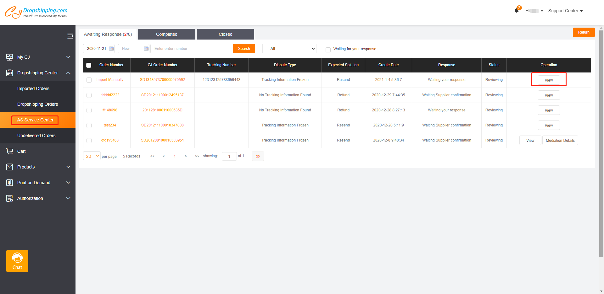Click the Enter order number field

pyautogui.click(x=192, y=49)
